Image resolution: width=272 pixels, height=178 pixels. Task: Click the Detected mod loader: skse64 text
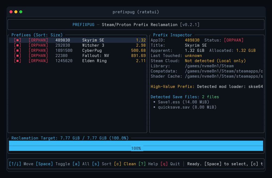(x=230, y=87)
